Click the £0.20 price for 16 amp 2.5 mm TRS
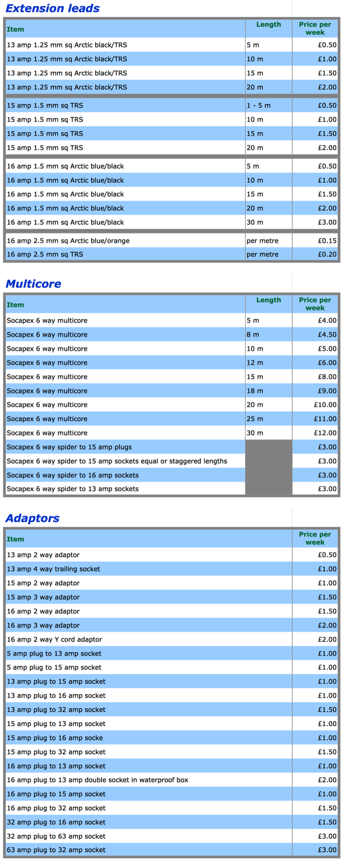The width and height of the screenshot is (343, 862). click(327, 255)
